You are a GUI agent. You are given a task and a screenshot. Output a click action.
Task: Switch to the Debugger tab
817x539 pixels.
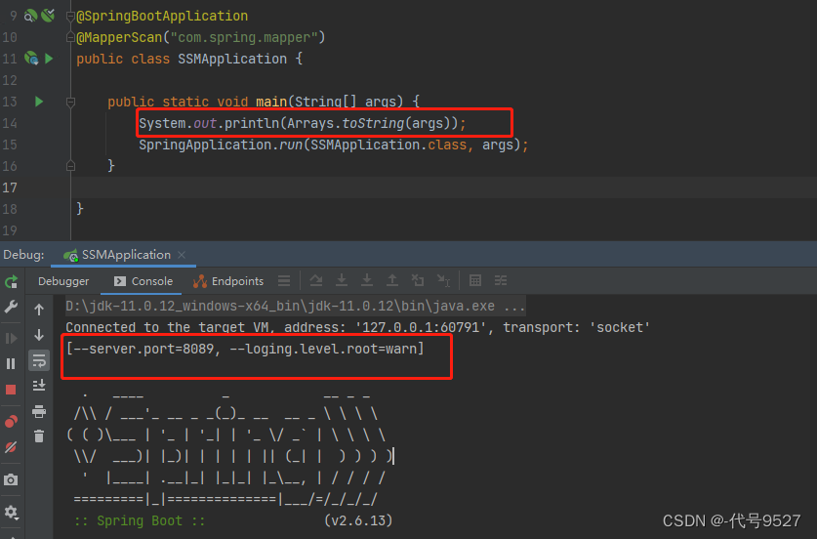pyautogui.click(x=63, y=281)
